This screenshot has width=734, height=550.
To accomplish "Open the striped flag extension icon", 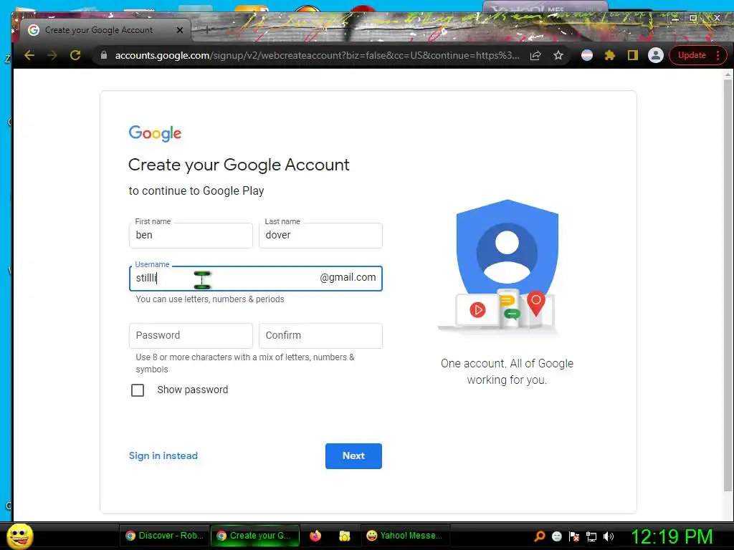I will 587,55.
